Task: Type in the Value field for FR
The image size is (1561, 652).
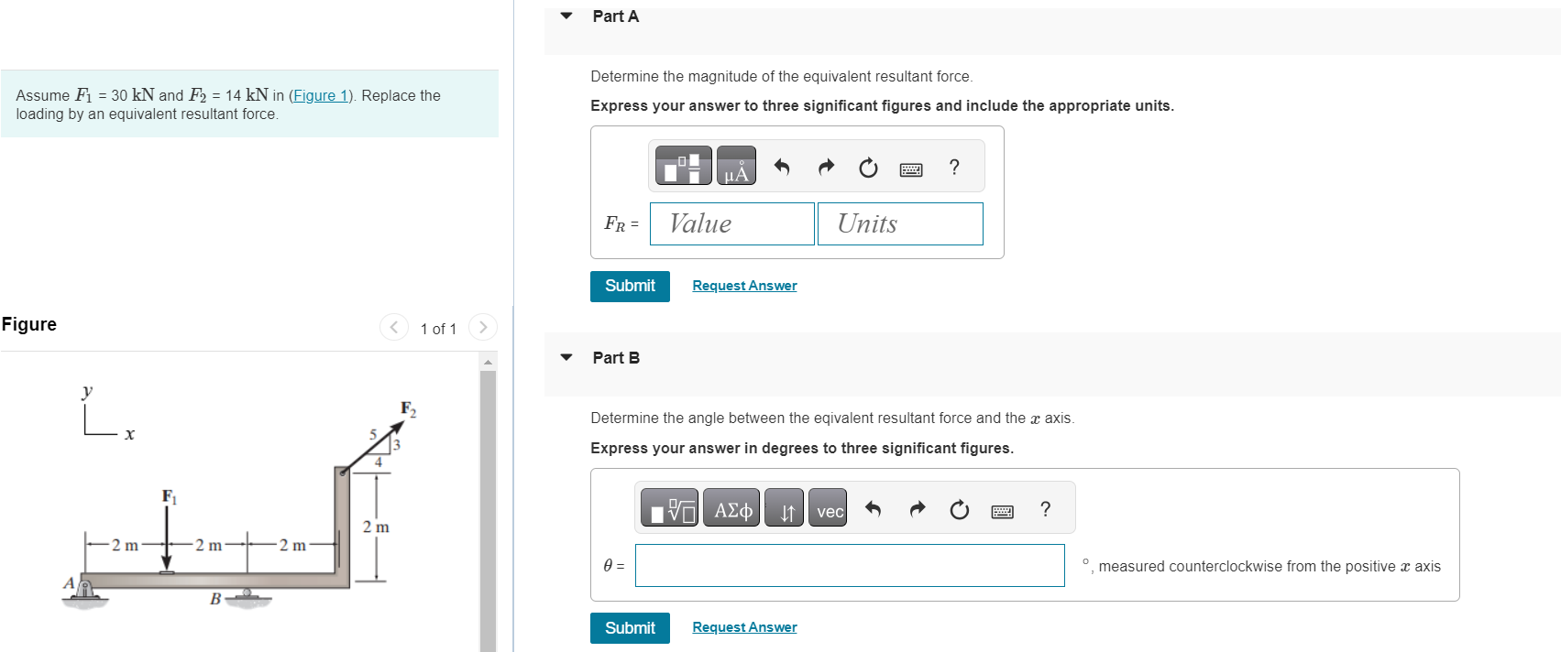Action: click(731, 223)
